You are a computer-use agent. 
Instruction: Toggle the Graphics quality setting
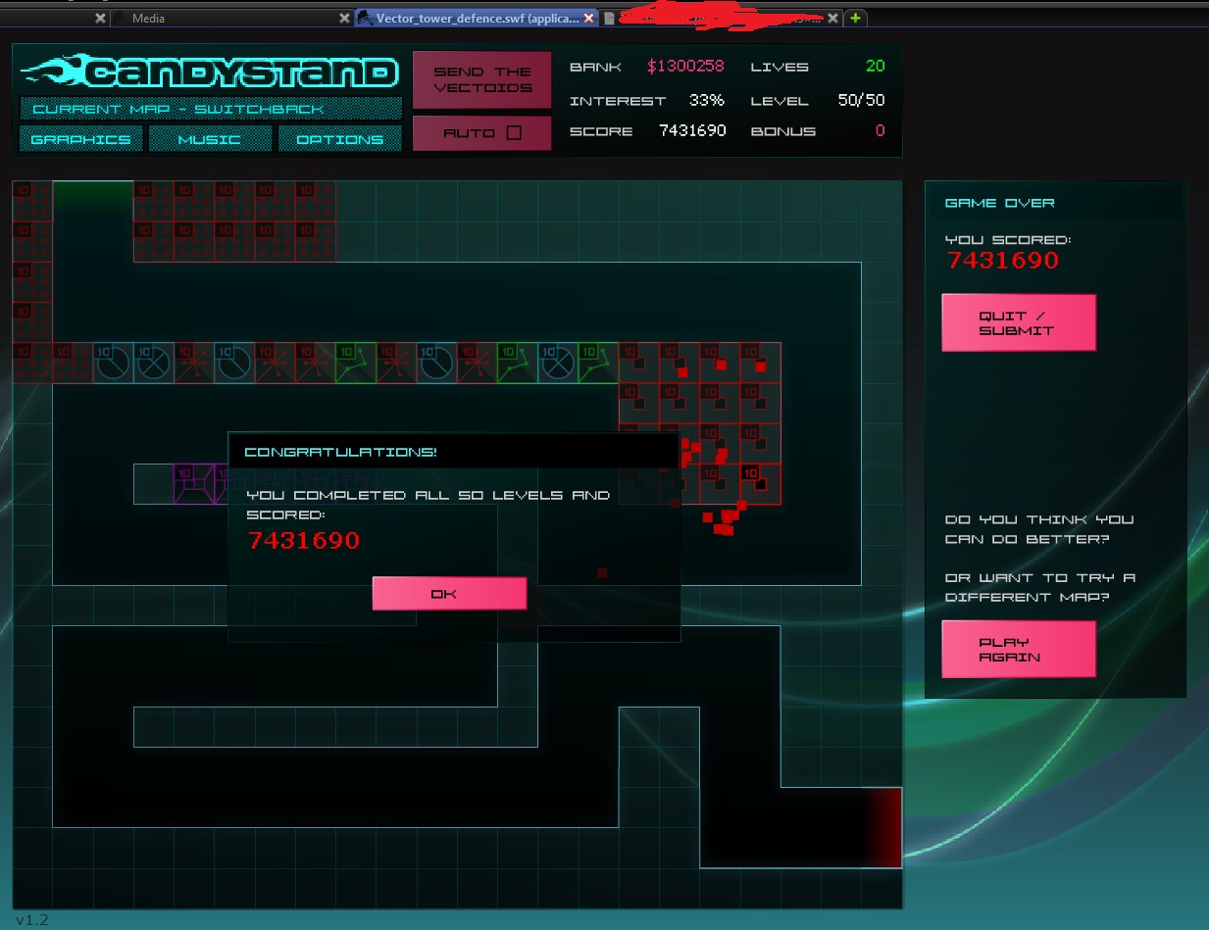[x=81, y=139]
